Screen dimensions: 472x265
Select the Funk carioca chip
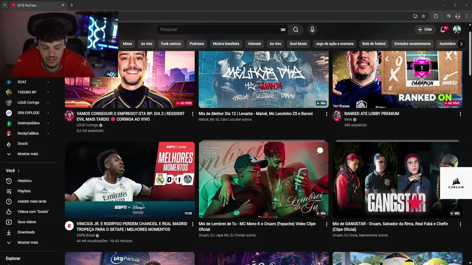click(x=171, y=44)
